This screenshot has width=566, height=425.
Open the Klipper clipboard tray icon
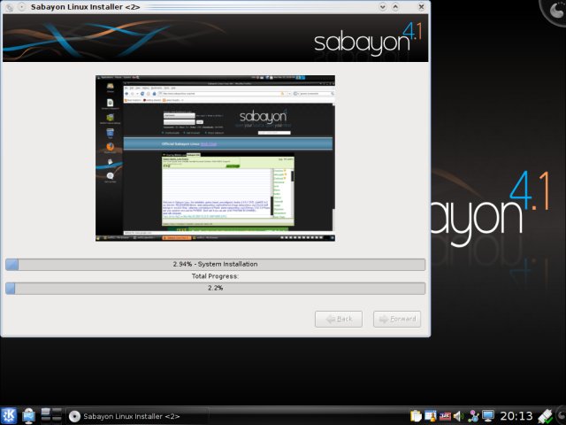pos(416,416)
